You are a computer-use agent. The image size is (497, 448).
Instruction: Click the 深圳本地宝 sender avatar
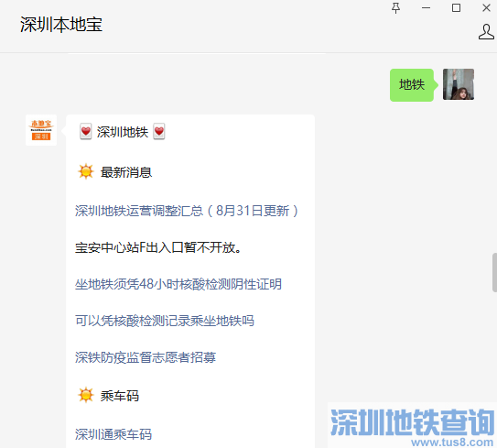click(41, 130)
